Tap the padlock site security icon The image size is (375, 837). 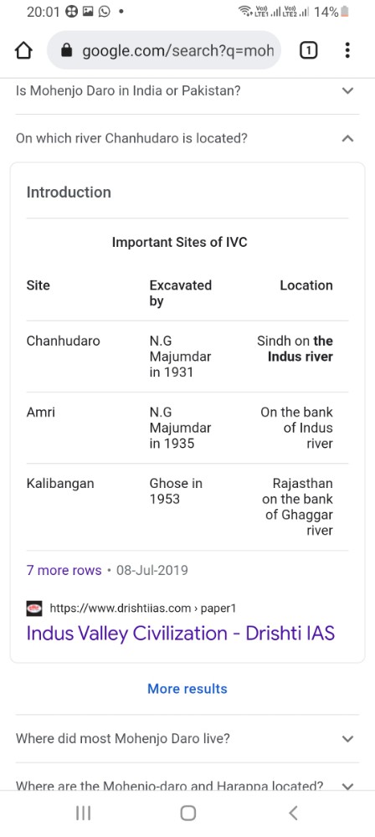(66, 51)
